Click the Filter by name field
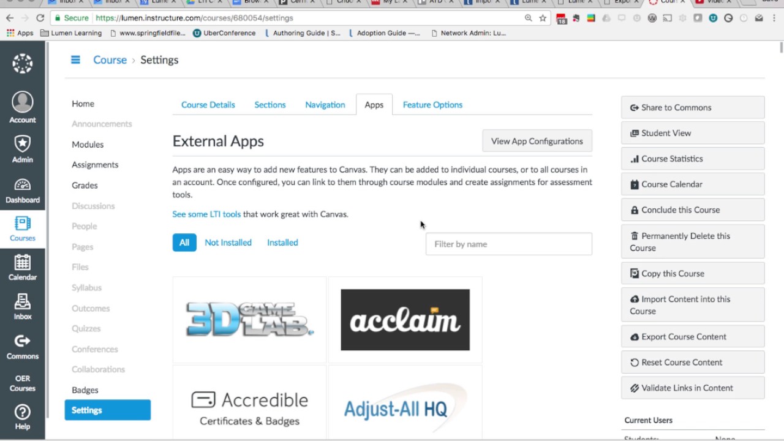 (x=509, y=244)
